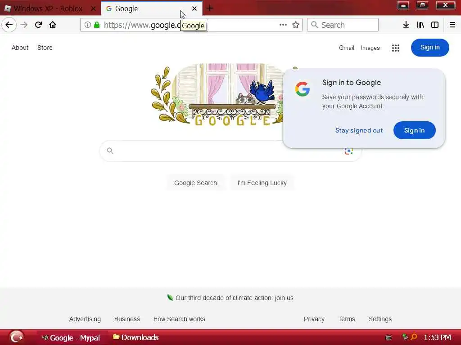Open How Search works link
Viewport: 461px width, 345px height.
pos(179,319)
